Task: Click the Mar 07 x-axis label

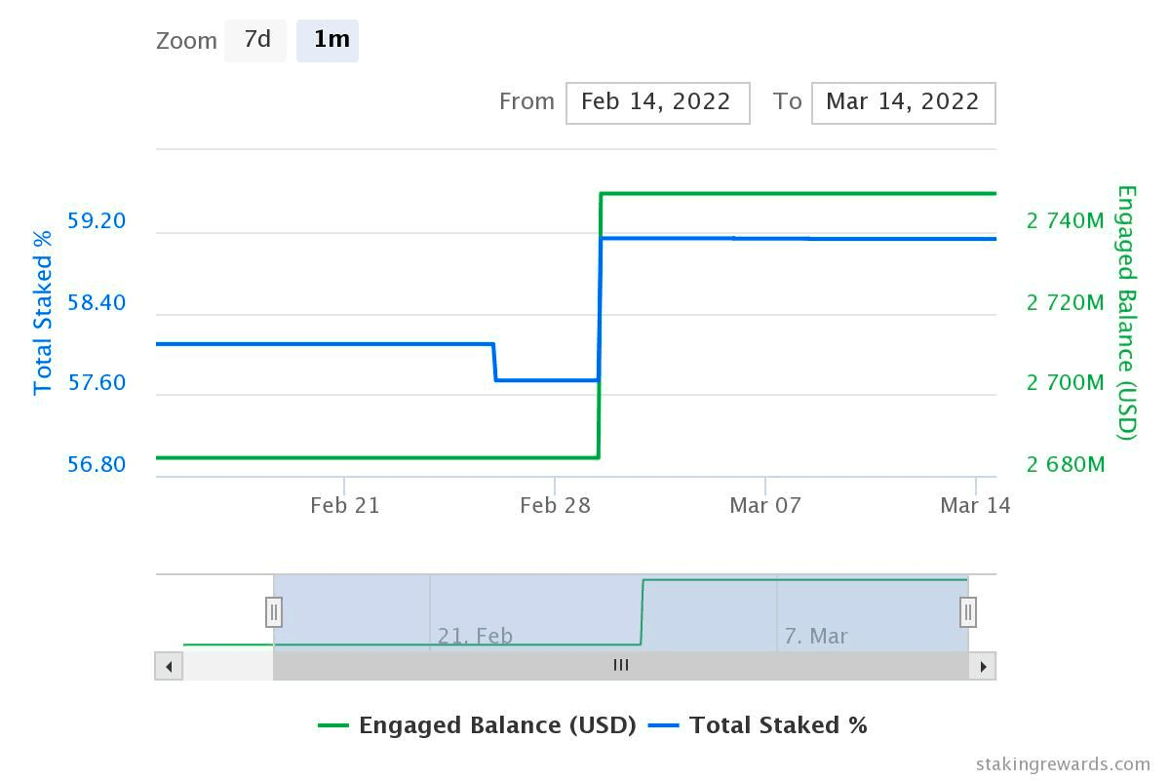Action: tap(765, 505)
